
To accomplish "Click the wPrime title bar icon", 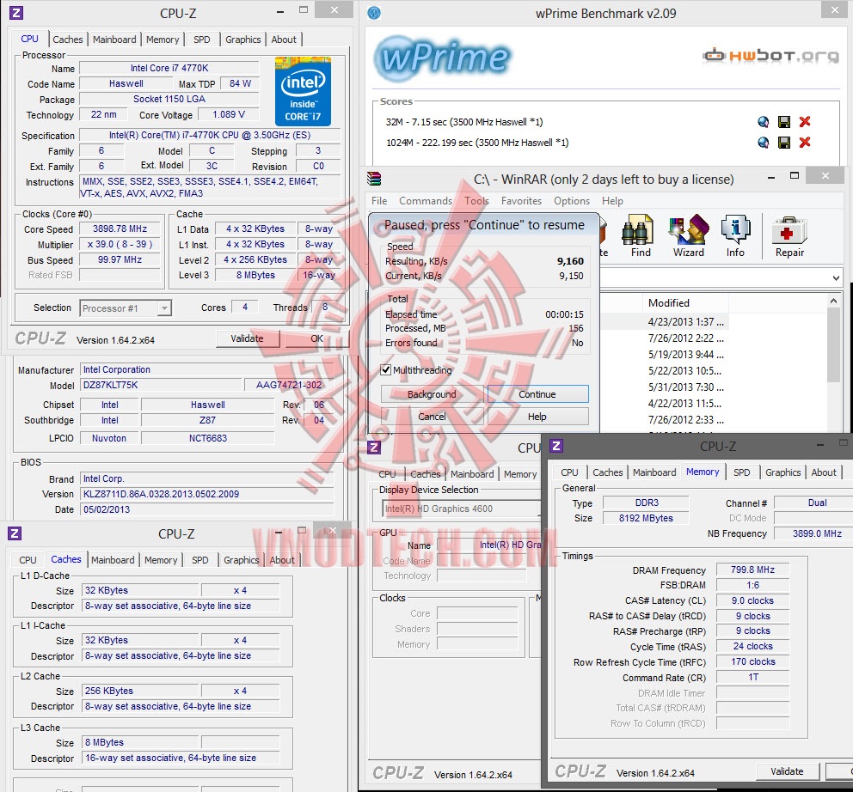I will pyautogui.click(x=374, y=13).
